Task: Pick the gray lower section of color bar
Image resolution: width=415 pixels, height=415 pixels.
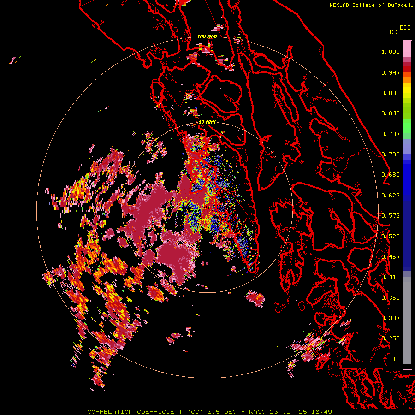Action: click(x=407, y=320)
